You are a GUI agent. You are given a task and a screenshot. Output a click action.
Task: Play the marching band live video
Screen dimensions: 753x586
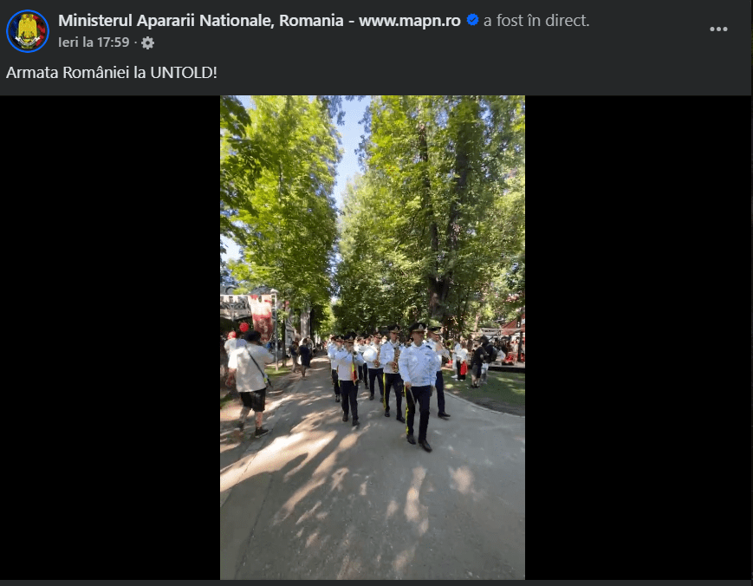tap(373, 337)
